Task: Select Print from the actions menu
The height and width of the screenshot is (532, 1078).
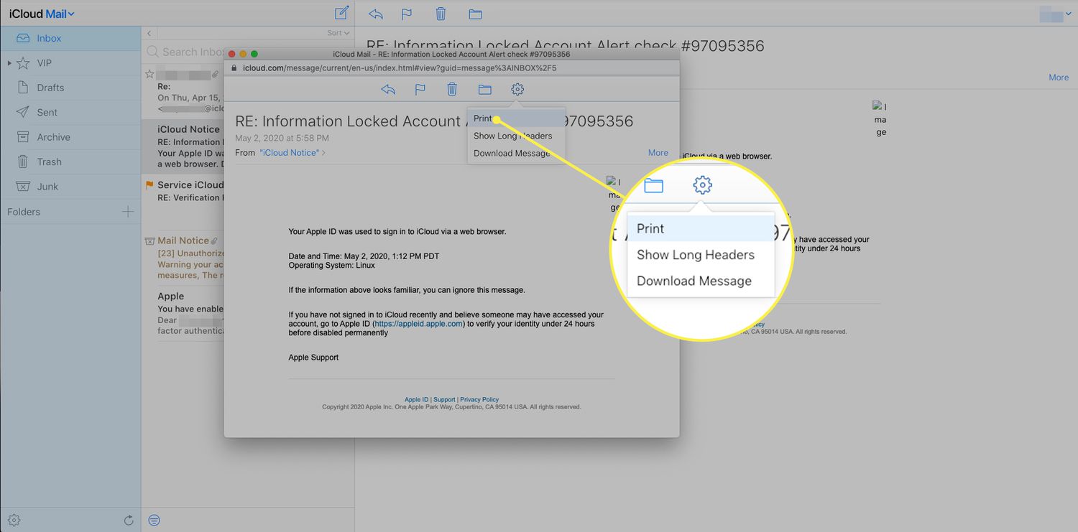Action: 517,118
